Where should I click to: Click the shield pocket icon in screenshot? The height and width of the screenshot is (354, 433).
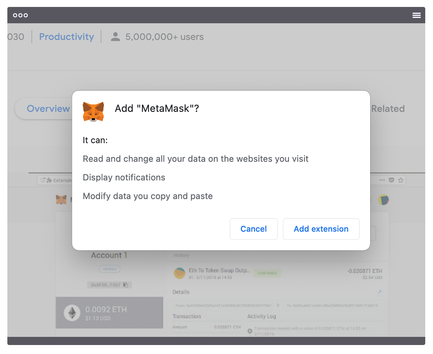pos(391,180)
